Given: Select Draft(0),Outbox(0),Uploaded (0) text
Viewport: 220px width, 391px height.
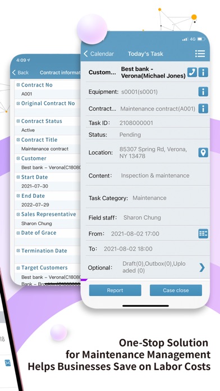Looking at the screenshot, I should [x=154, y=267].
